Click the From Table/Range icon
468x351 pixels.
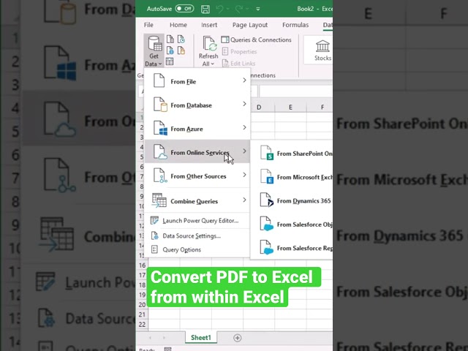tap(170, 61)
